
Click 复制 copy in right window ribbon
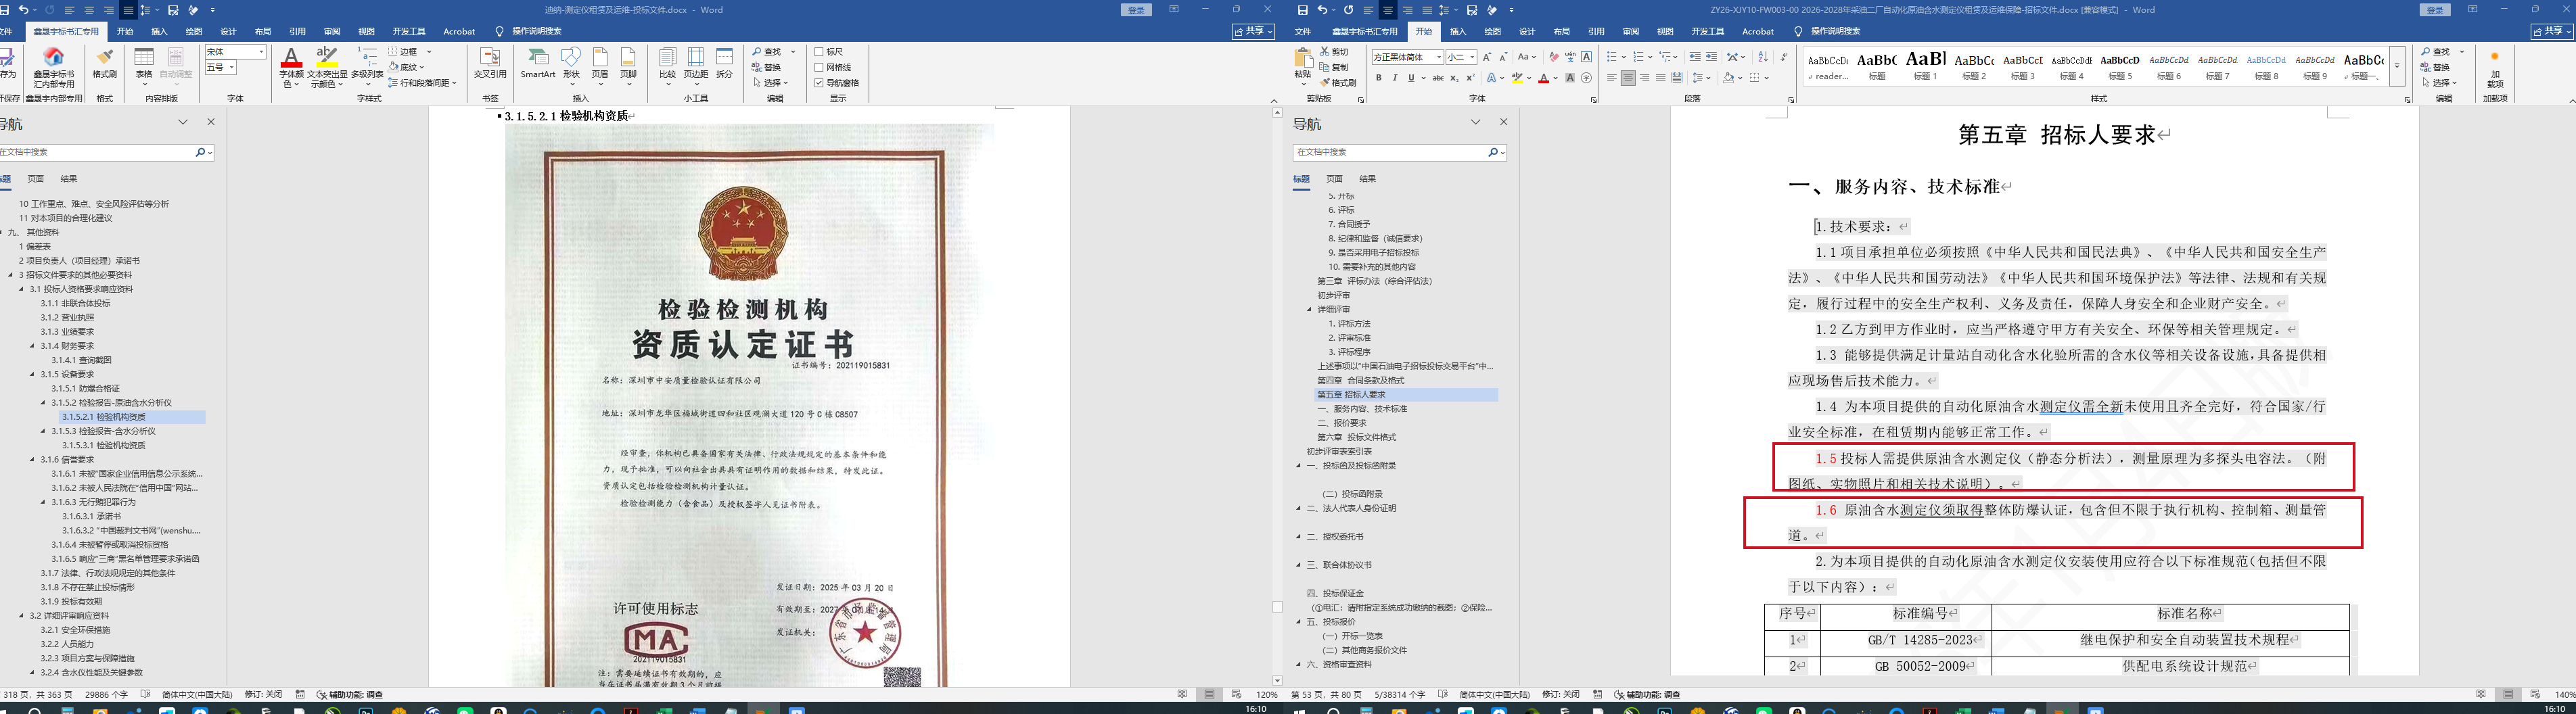pos(1334,67)
